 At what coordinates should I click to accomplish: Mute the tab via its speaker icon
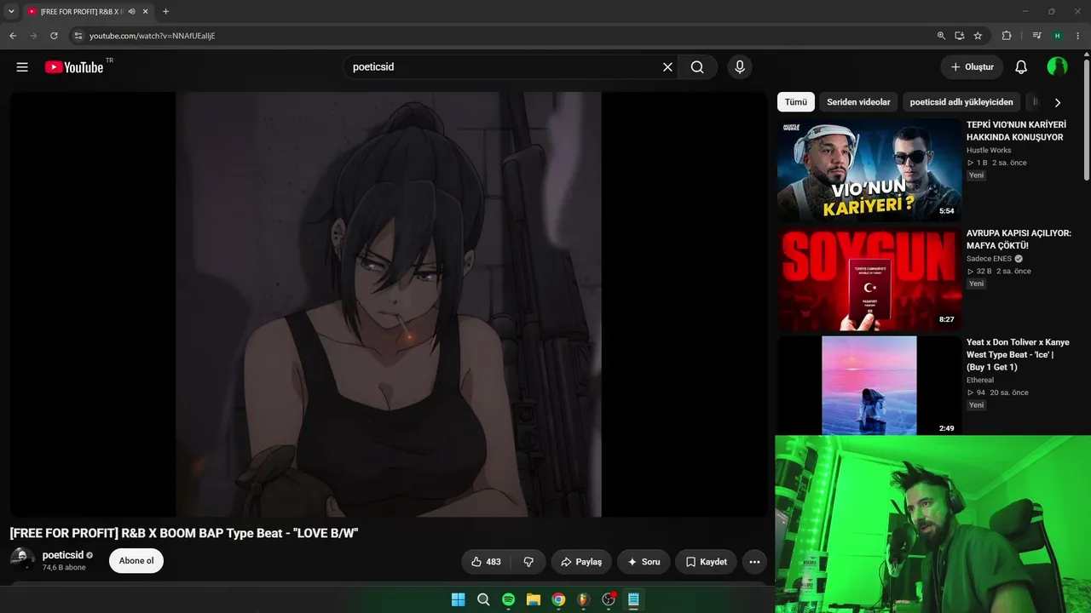point(132,11)
